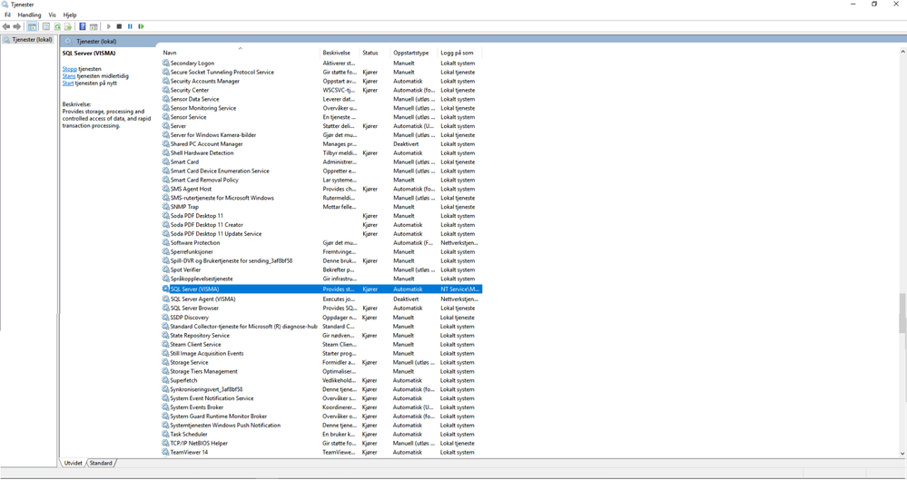Image resolution: width=907 pixels, height=480 pixels.
Task: Click the Stop service square icon
Action: [x=119, y=26]
